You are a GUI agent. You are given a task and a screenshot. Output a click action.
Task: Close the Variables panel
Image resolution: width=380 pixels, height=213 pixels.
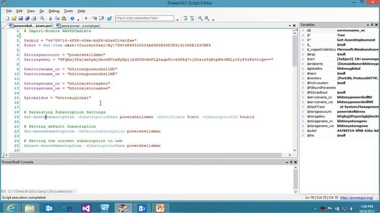point(376,25)
